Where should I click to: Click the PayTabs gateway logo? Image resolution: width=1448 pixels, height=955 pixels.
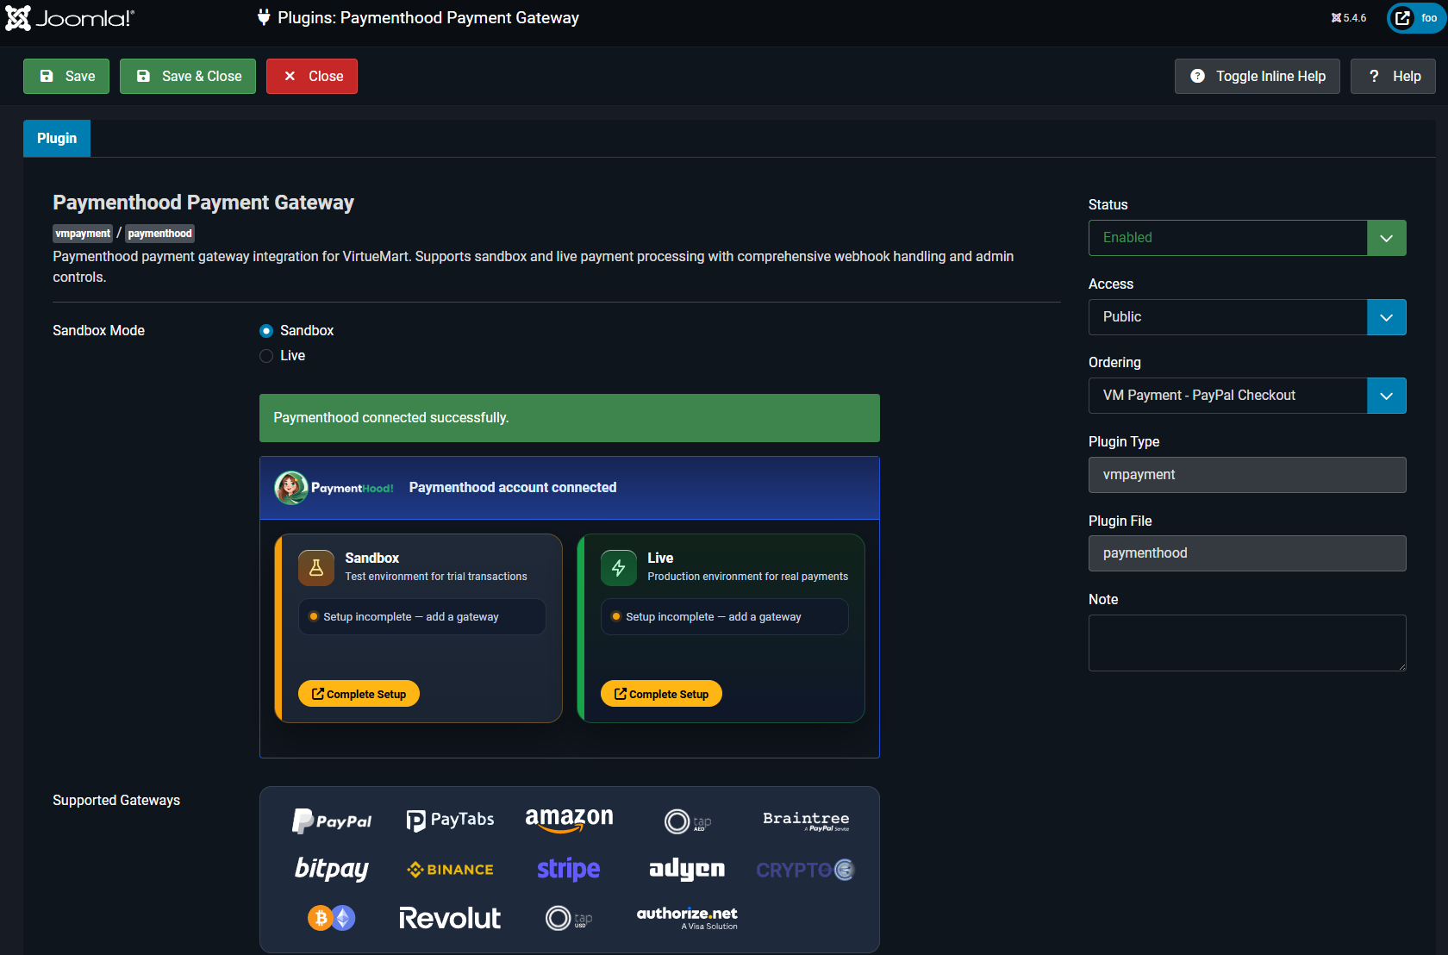click(450, 820)
